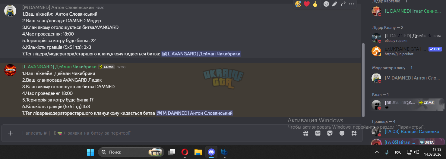Click the 17:30 timestamp on Антон's message
This screenshot has width=446, height=159.
(100, 8)
